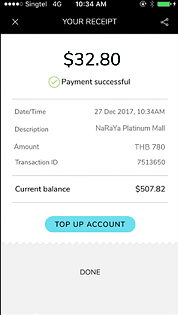Tap the green payment success checkmark
Screen dimensions: 178x315
click(x=53, y=82)
